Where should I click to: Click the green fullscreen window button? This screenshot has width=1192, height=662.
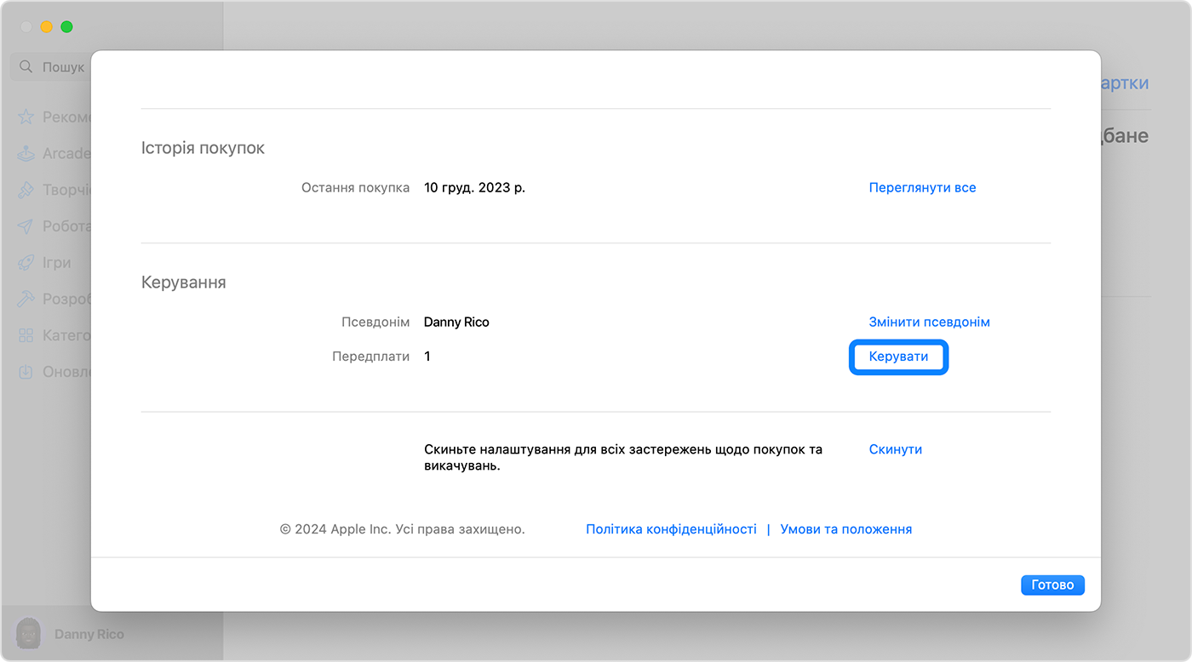click(66, 27)
